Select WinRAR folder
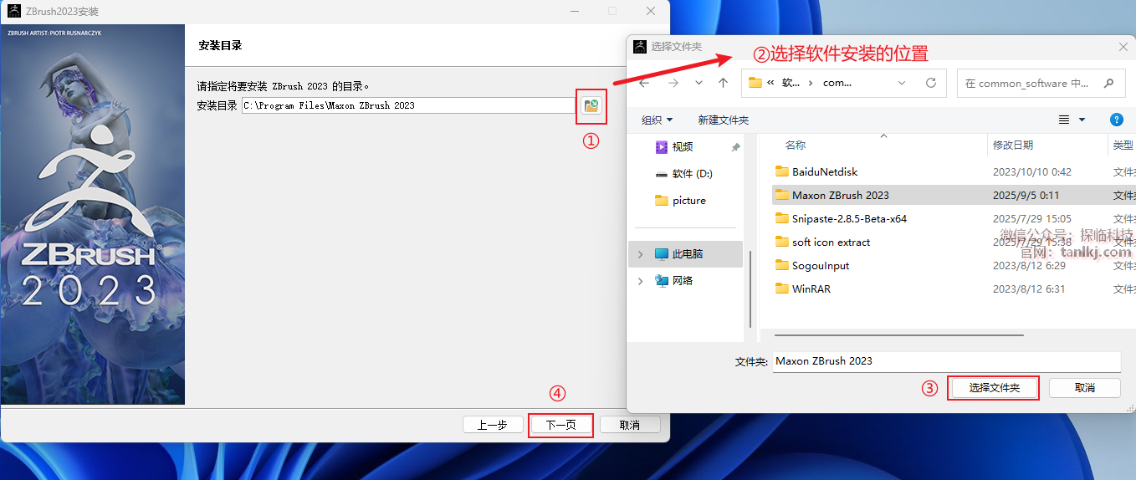 click(x=811, y=289)
